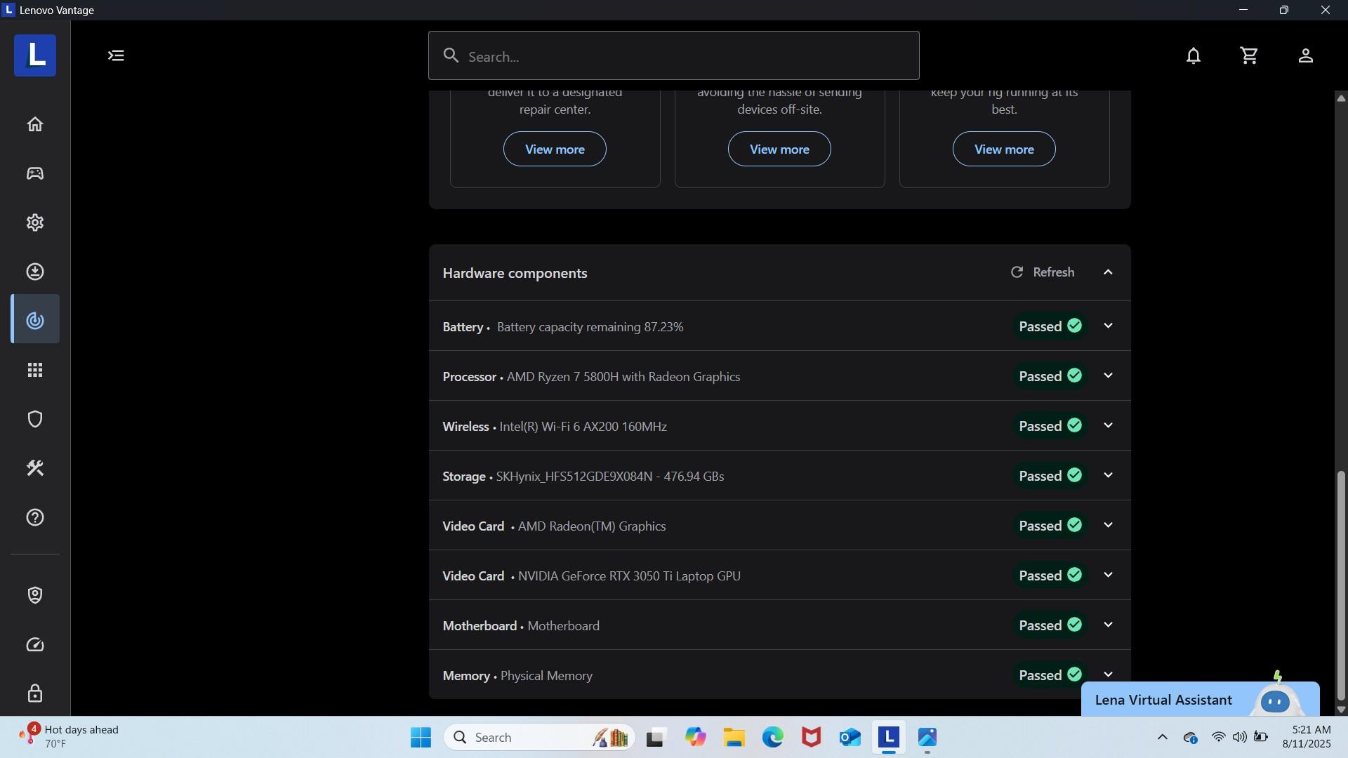
Task: Select Battery capacity remaining 87.23% text
Action: point(590,327)
